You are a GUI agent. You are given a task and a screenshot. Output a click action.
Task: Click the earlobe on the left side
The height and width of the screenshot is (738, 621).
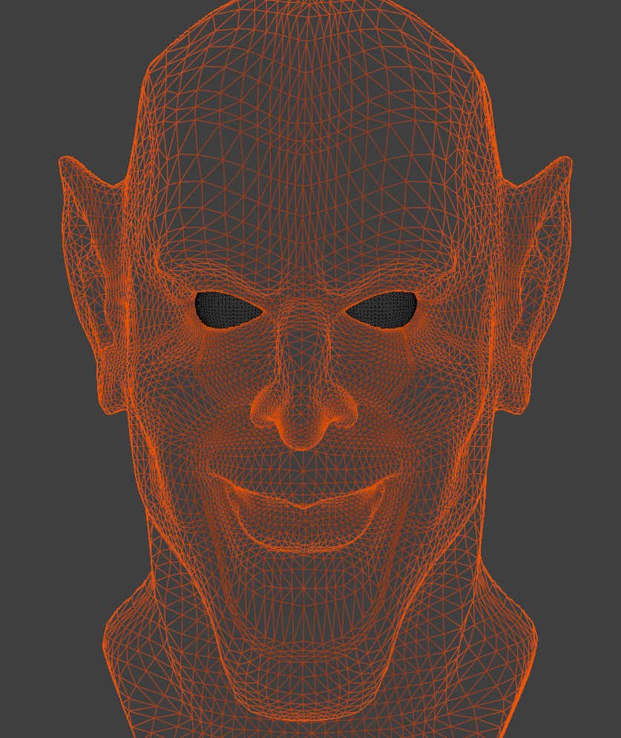tap(111, 397)
